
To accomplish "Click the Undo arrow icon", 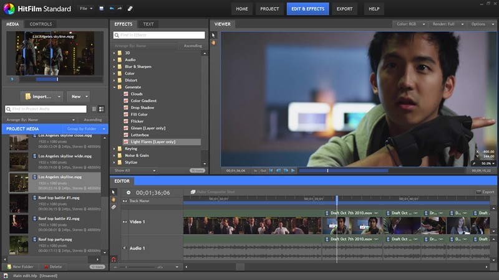I will point(111,9).
